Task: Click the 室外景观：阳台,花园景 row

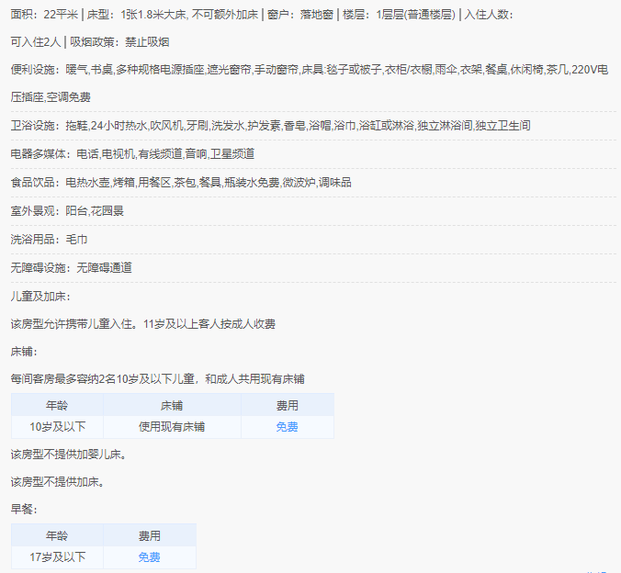Action: (67, 210)
